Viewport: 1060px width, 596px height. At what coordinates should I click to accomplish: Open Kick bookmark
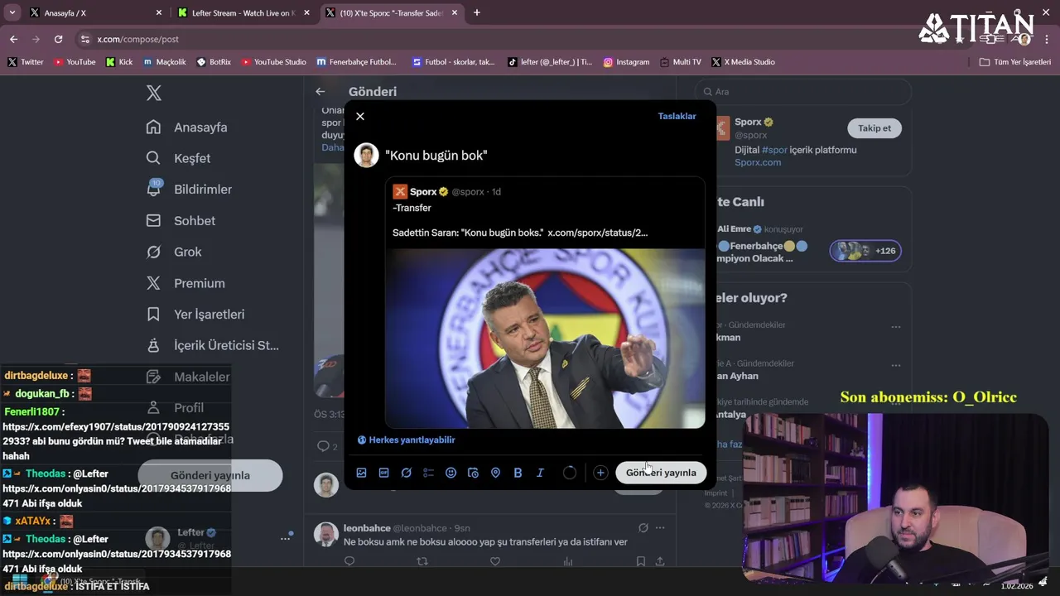(119, 62)
